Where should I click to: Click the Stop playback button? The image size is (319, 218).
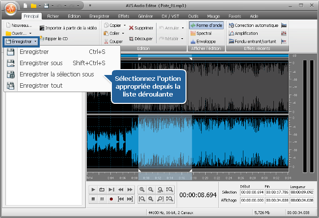click(93, 199)
